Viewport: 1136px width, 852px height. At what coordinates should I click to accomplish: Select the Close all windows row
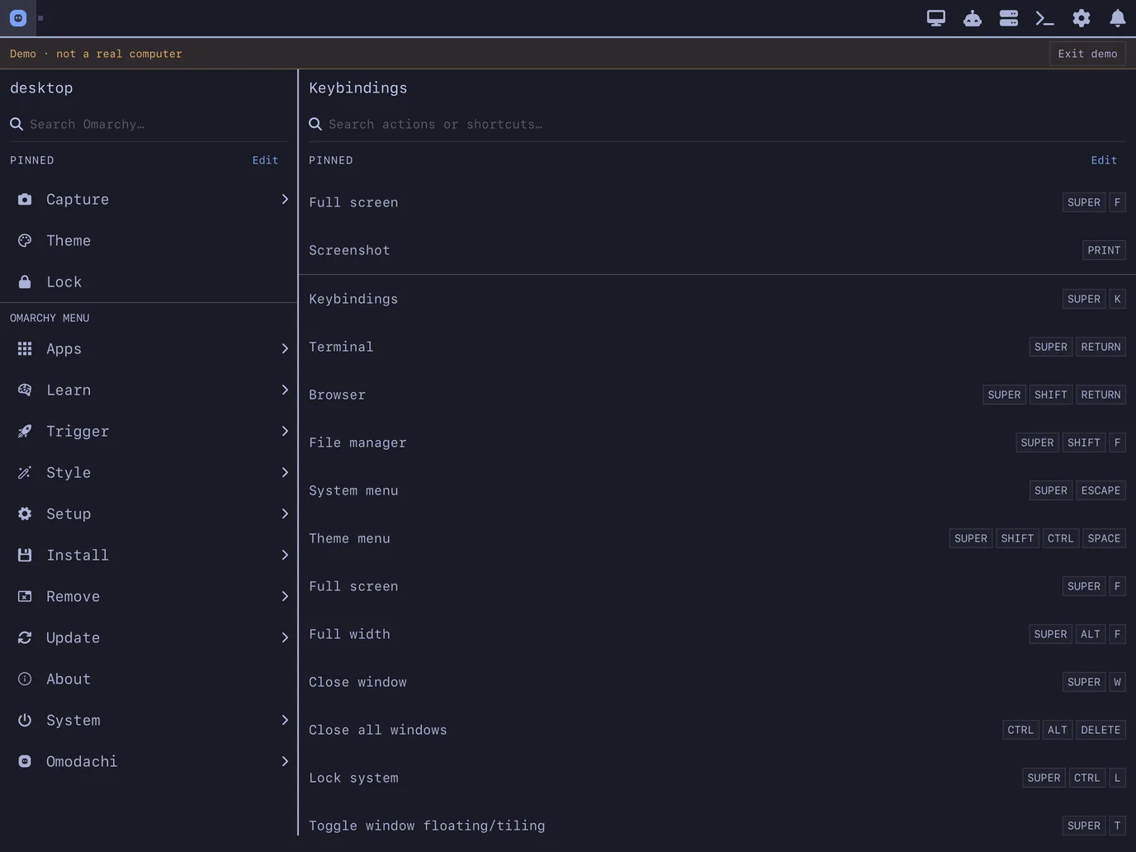tap(717, 730)
